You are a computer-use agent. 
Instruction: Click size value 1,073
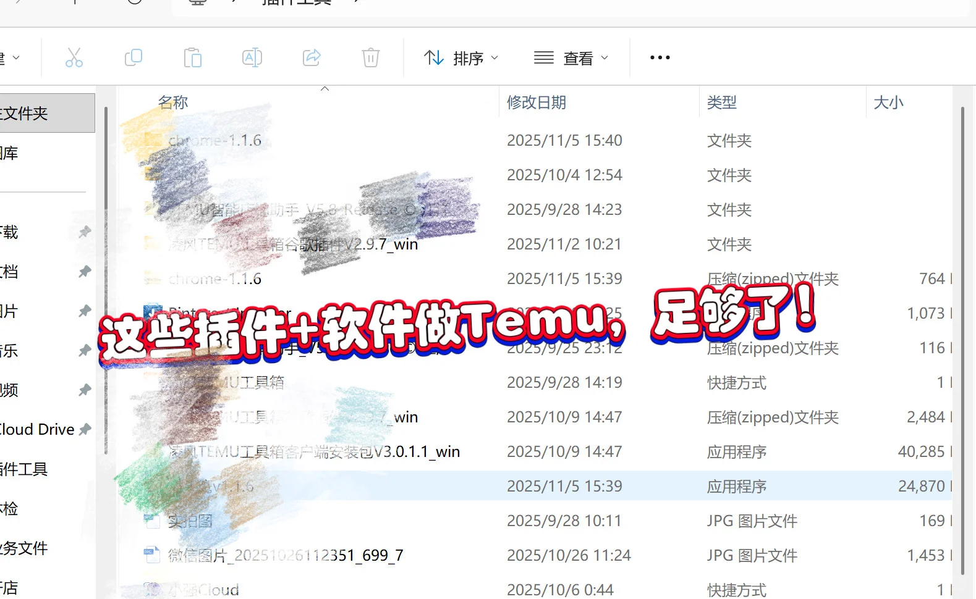[925, 313]
